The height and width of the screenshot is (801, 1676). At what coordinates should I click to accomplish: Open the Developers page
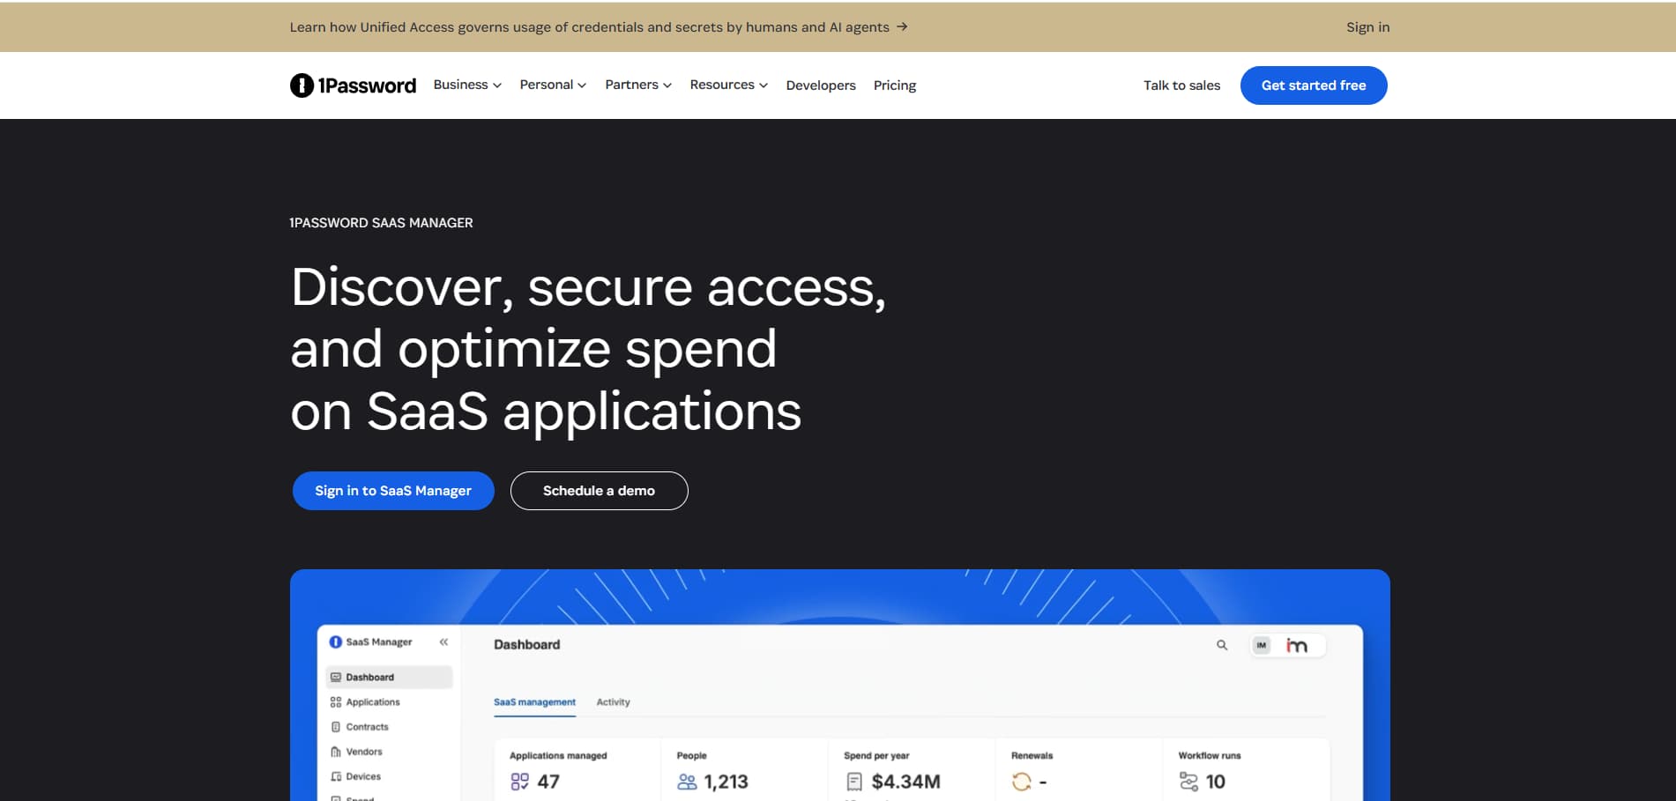pyautogui.click(x=820, y=85)
